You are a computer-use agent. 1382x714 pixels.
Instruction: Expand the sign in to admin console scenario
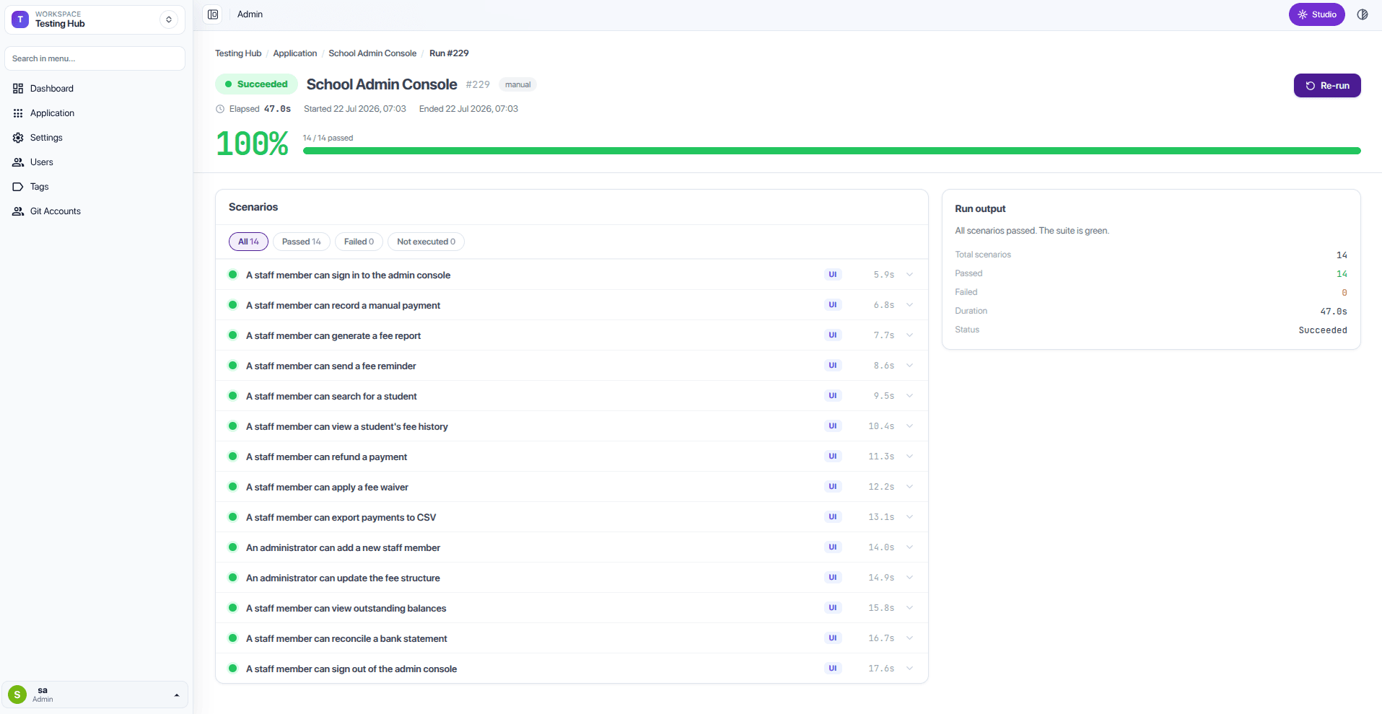pyautogui.click(x=909, y=275)
